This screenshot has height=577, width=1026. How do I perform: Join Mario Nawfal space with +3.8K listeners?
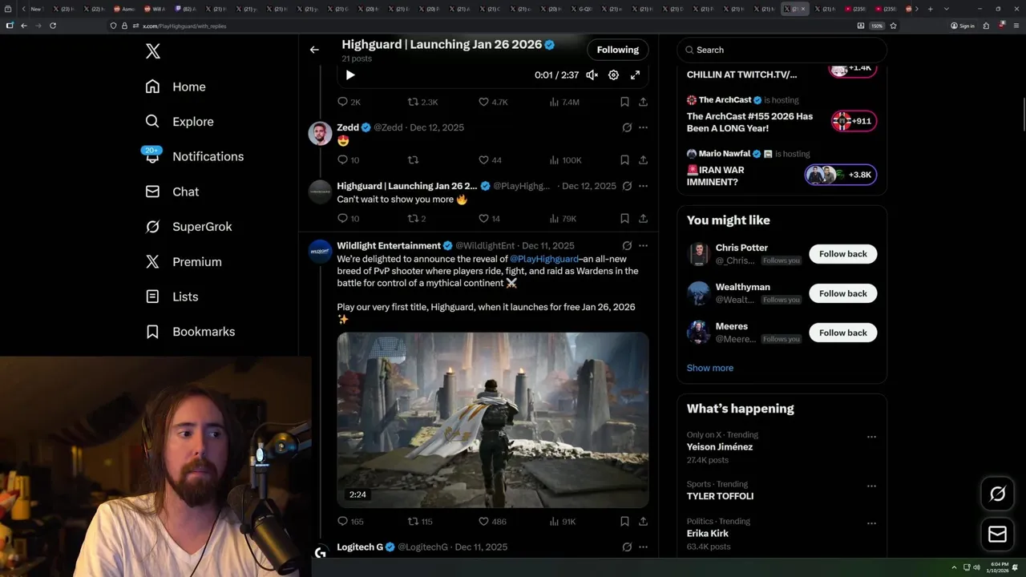(841, 175)
